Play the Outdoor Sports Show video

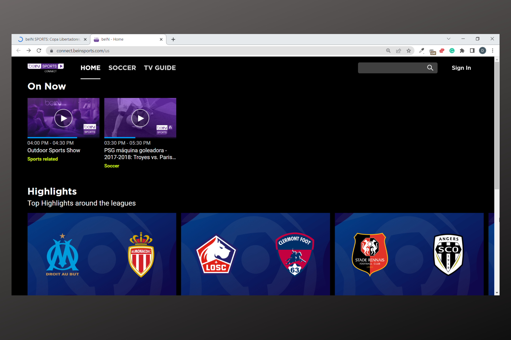[63, 118]
